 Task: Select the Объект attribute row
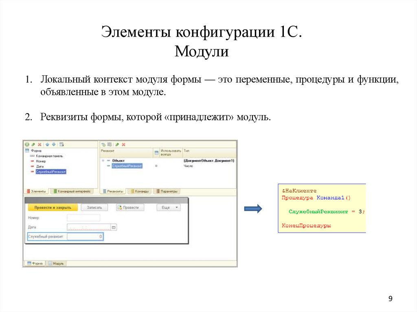point(119,161)
